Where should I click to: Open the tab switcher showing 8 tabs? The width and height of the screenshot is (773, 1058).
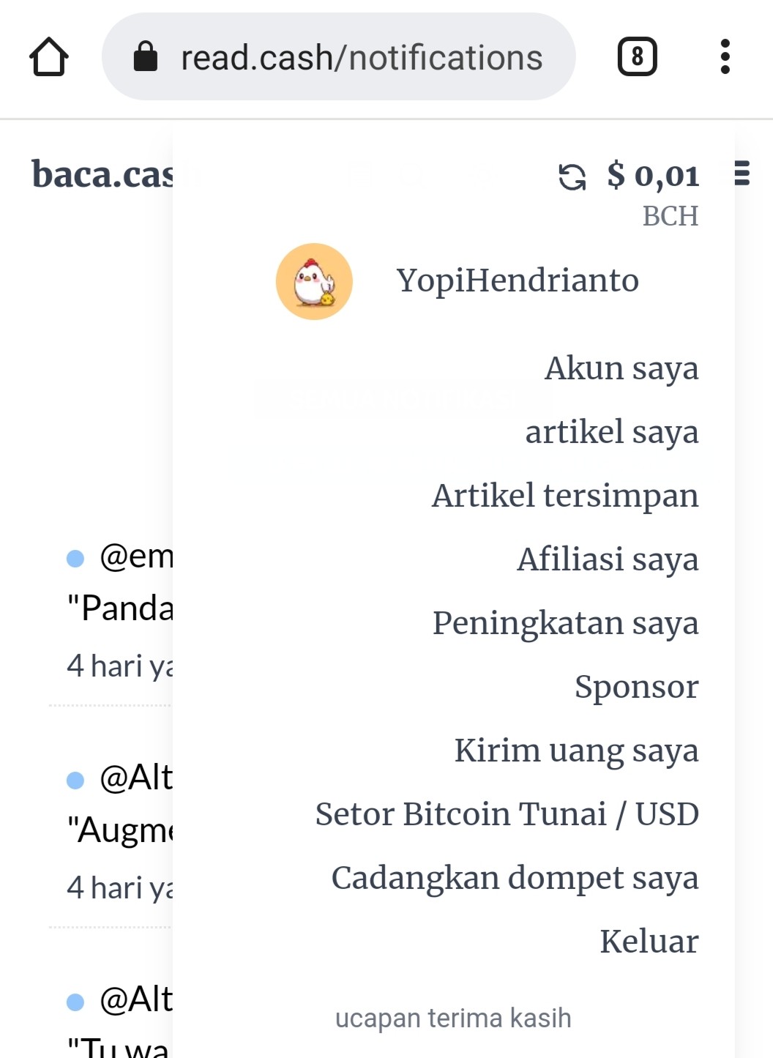637,57
